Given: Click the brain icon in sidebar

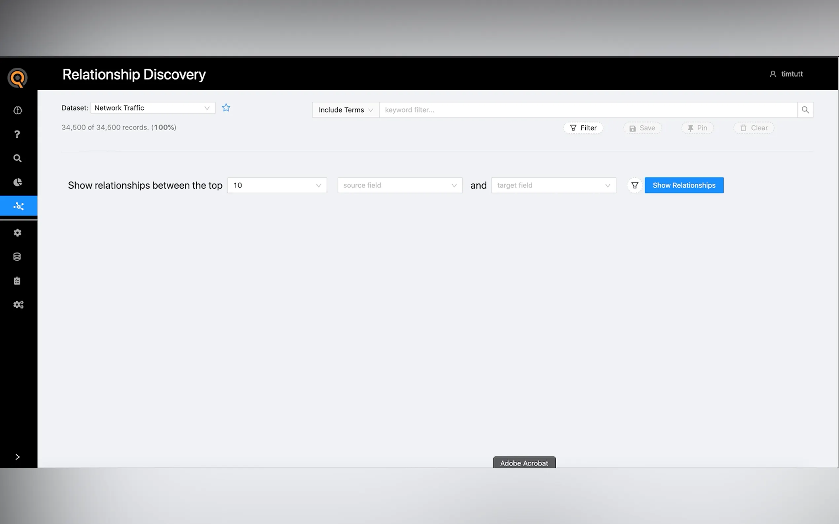Looking at the screenshot, I should 18,111.
